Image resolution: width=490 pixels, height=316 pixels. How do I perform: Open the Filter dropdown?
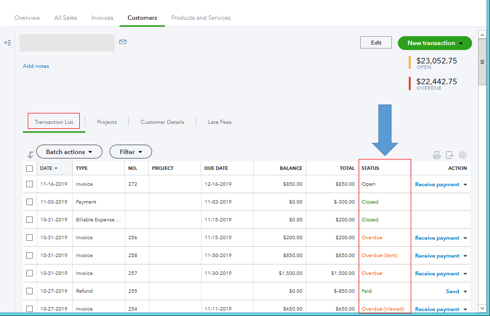pos(131,152)
